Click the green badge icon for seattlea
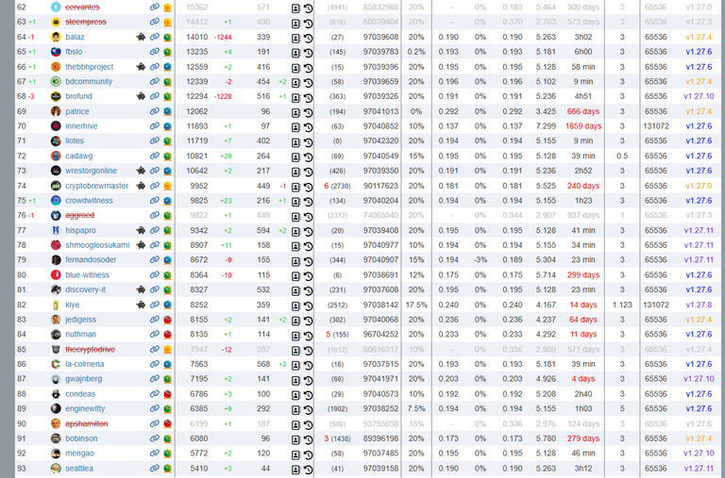The height and width of the screenshot is (478, 725). point(167,469)
